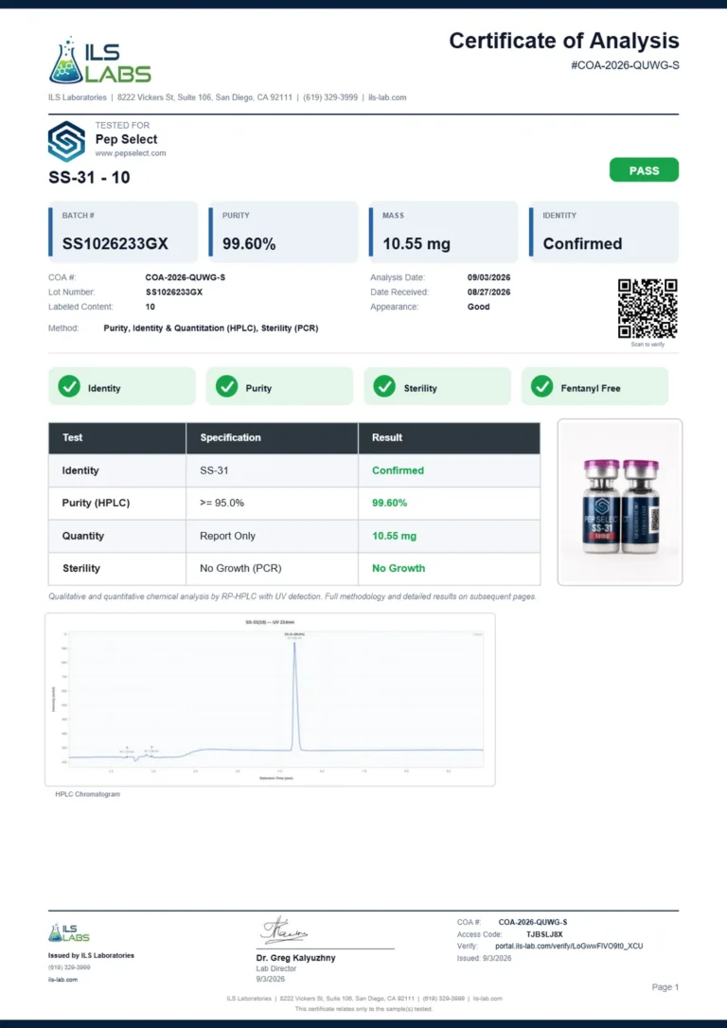
Task: Click the (619) 329-3999 header phone number
Action: (x=330, y=97)
